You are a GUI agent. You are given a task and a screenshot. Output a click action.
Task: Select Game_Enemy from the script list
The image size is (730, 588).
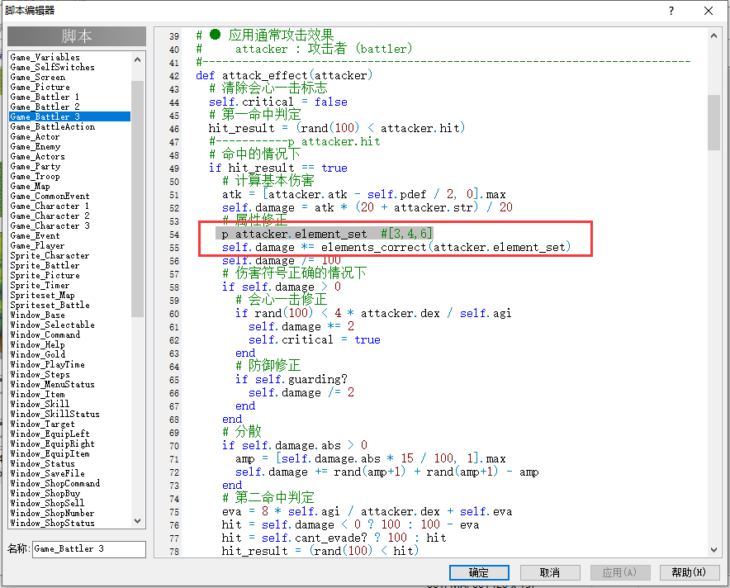click(x=36, y=147)
